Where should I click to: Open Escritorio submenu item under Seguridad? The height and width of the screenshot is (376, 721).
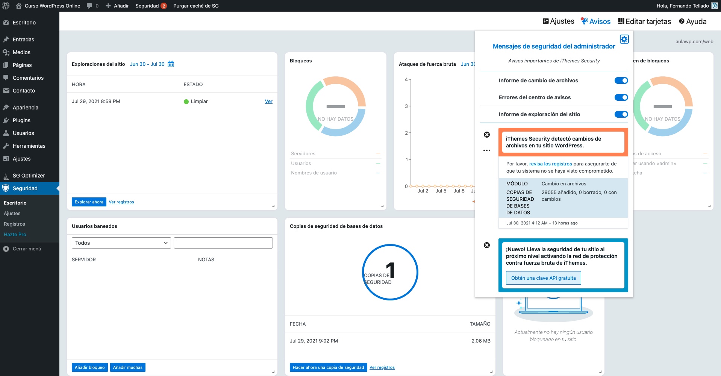[x=15, y=203]
